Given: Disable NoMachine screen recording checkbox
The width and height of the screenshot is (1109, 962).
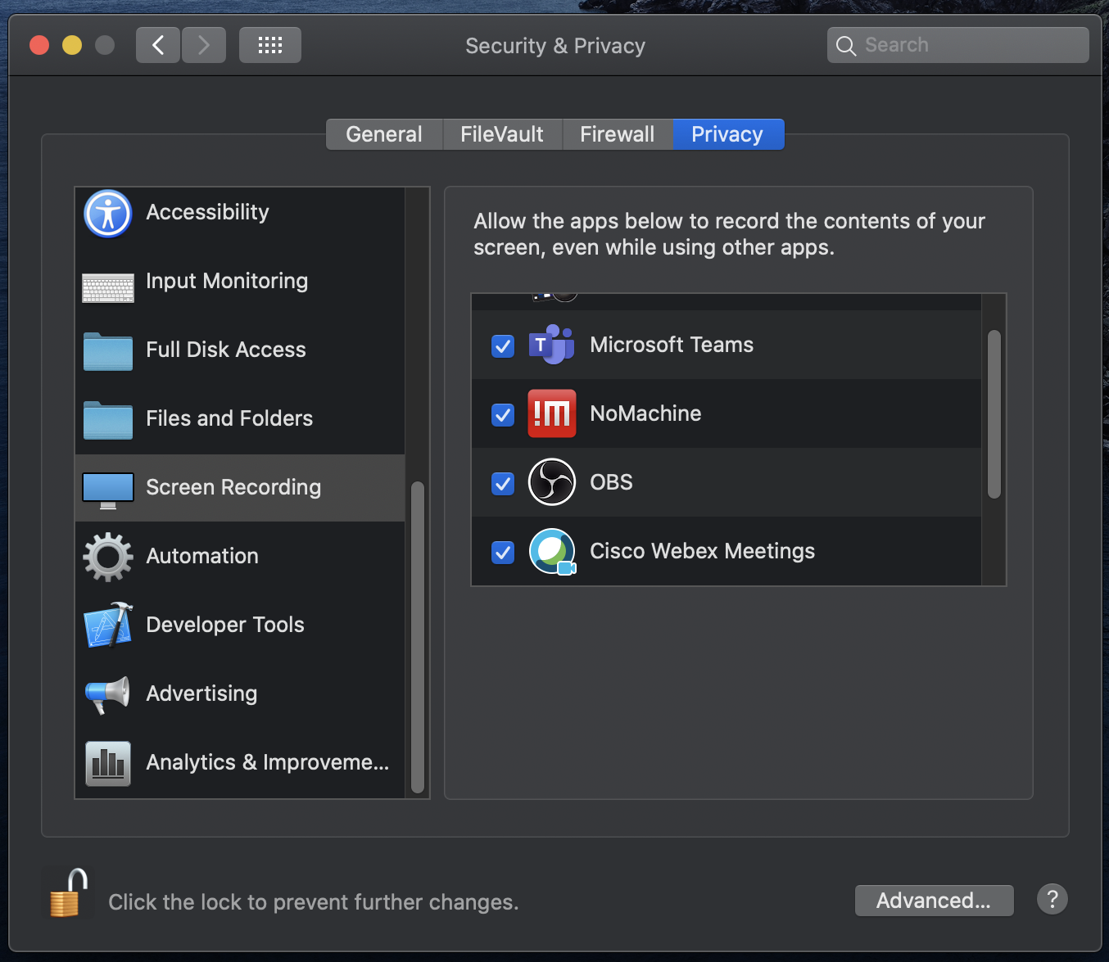Looking at the screenshot, I should click(x=503, y=415).
